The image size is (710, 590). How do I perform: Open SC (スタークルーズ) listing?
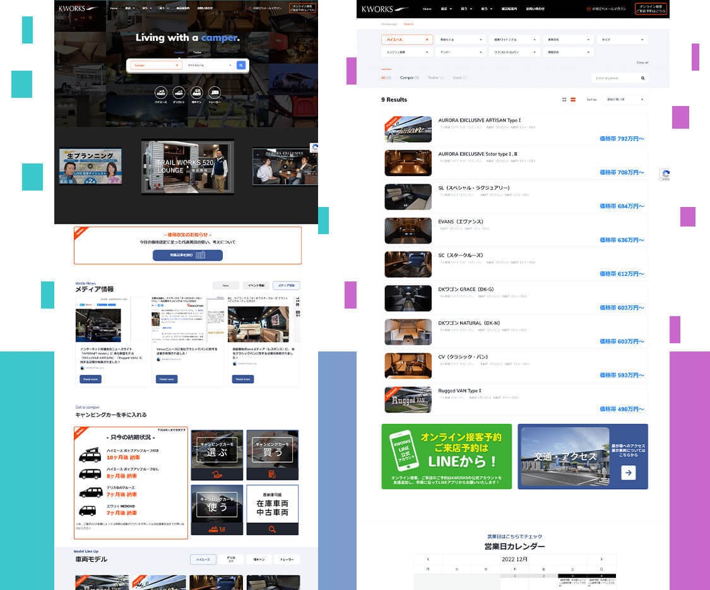(x=516, y=264)
